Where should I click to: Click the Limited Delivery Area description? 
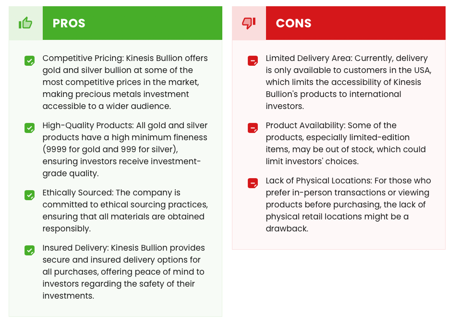(x=349, y=82)
